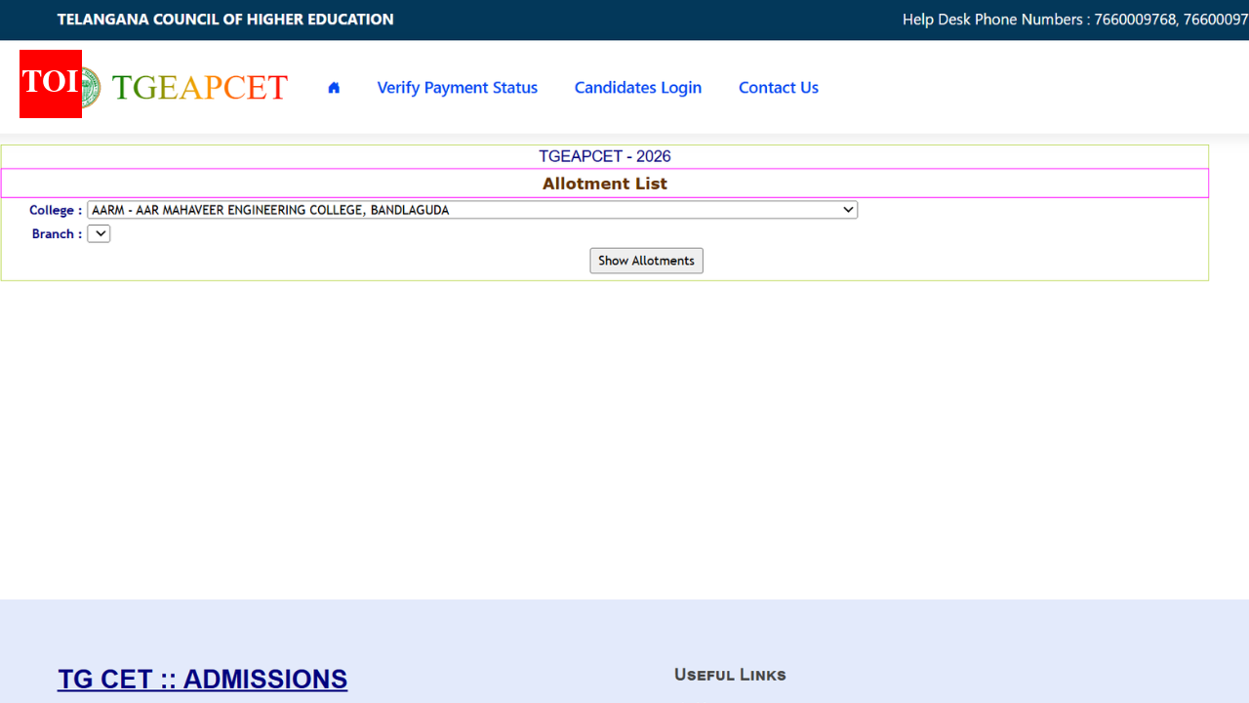
Task: Click the TGEAPCET logo
Action: [x=199, y=88]
